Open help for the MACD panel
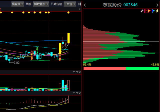 coord(74,93)
